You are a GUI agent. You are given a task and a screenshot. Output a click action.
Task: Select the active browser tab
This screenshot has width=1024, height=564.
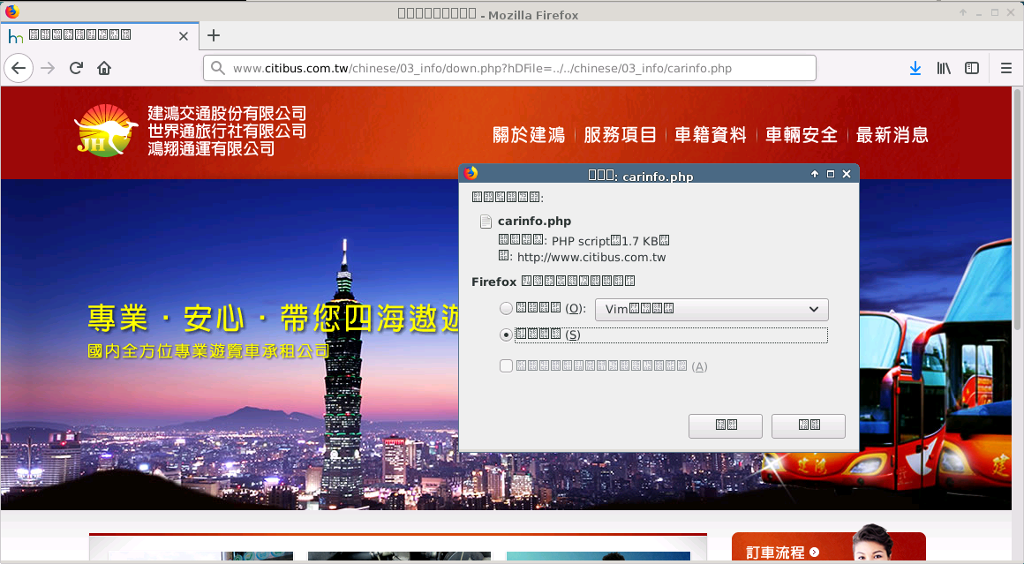click(x=99, y=35)
